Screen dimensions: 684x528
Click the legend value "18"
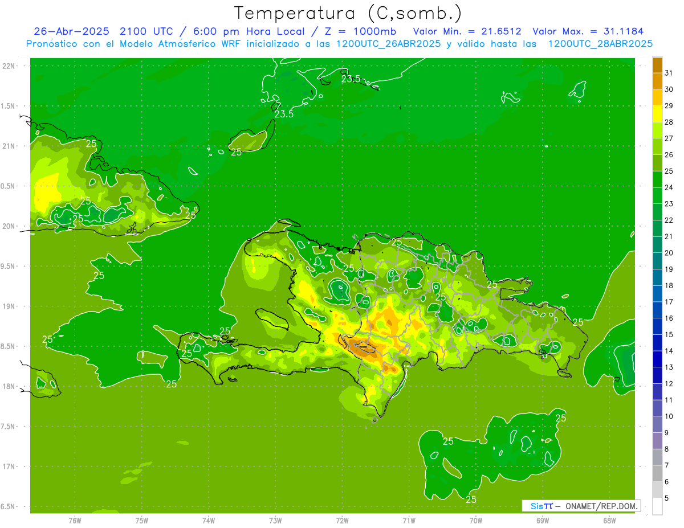pyautogui.click(x=669, y=285)
